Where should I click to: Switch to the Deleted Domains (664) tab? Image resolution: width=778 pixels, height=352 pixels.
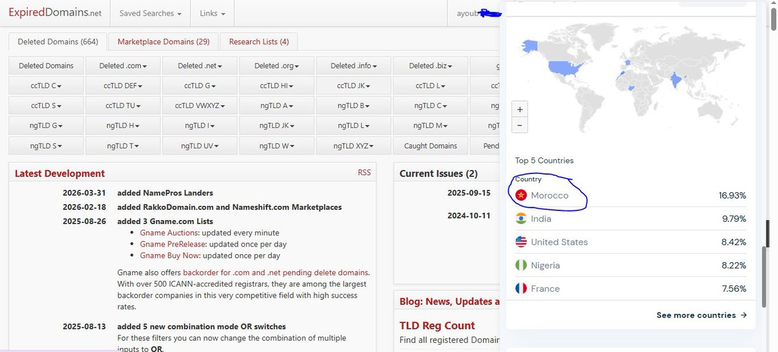click(58, 41)
